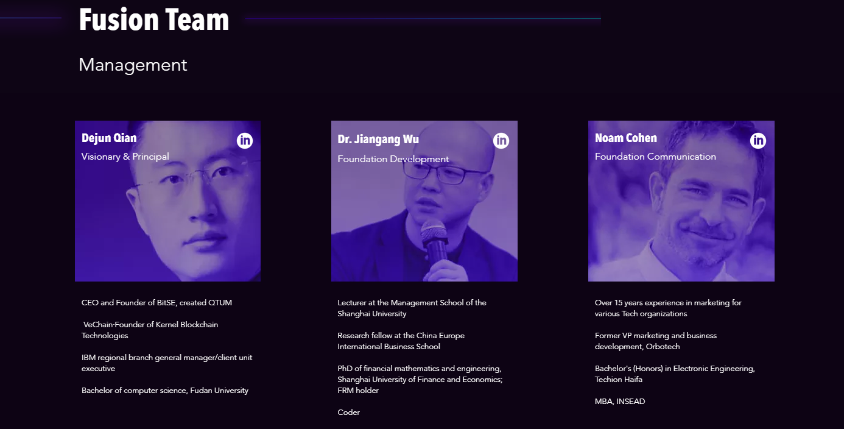Click the Fusion Team page heading

(x=154, y=19)
